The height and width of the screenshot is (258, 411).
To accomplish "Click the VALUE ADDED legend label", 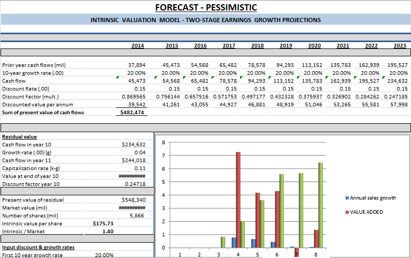I will (367, 212).
